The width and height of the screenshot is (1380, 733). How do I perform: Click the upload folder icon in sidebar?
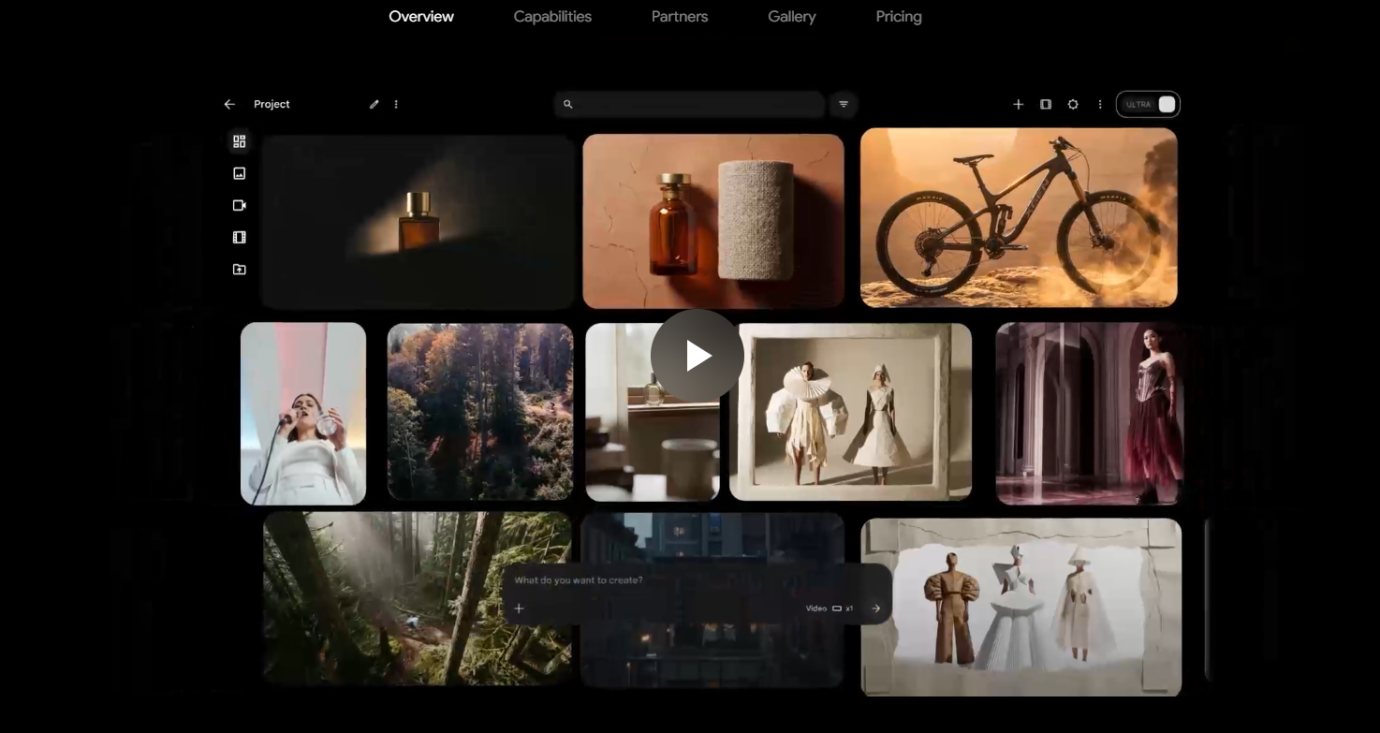pos(240,270)
